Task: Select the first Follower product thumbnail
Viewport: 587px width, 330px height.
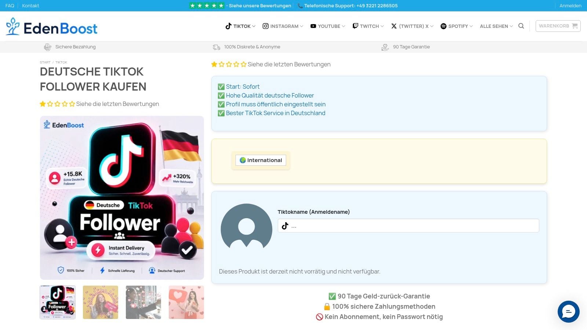Action: click(58, 302)
